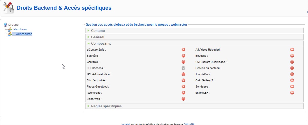Toggle sh404SEF access red icon

point(292,93)
